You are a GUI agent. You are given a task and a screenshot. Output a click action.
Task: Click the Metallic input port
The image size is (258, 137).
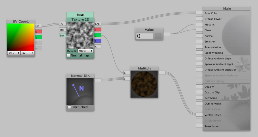pos(199,24)
